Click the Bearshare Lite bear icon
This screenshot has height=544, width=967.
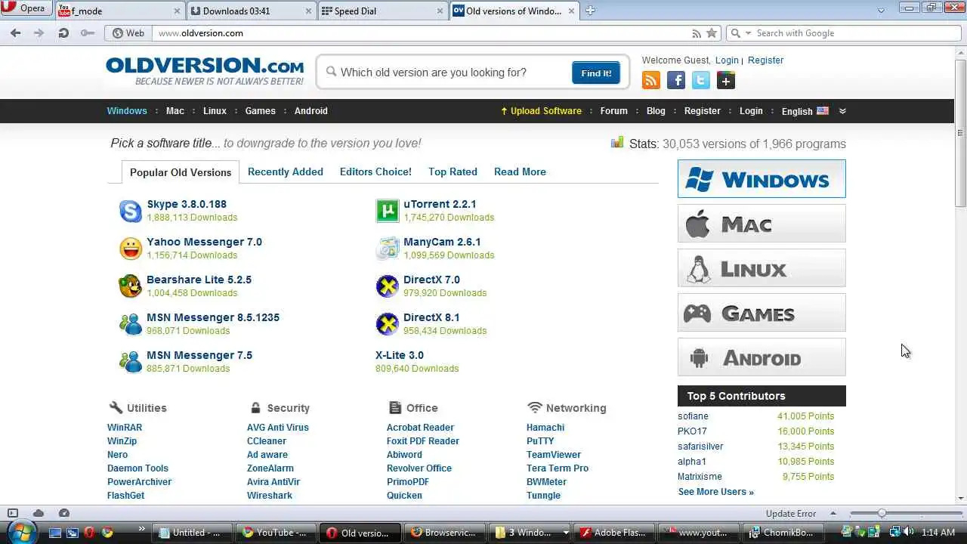click(x=131, y=286)
